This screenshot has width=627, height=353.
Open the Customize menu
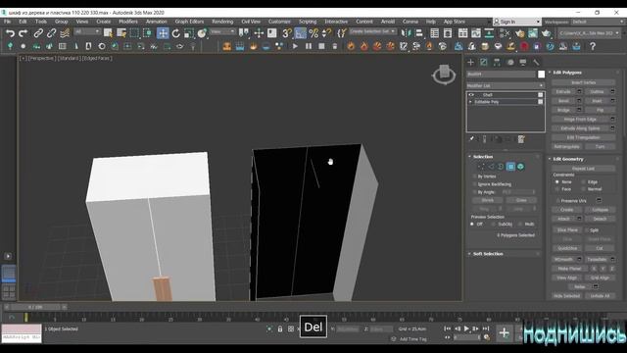[279, 22]
